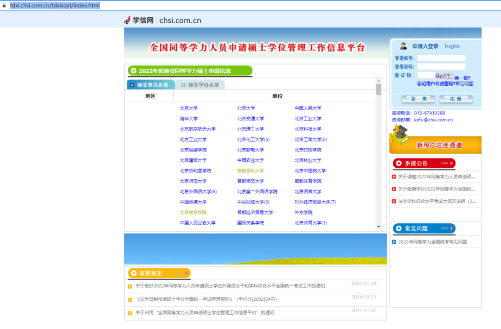
Task: Open 关于启用全国同等学力人员申请硕士学位管理工作信息平台 notice
Action: 205,313
